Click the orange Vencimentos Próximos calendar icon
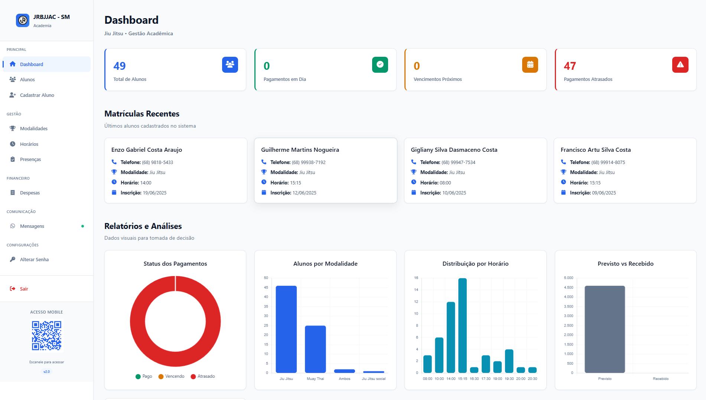Image resolution: width=706 pixels, height=400 pixels. (530, 65)
